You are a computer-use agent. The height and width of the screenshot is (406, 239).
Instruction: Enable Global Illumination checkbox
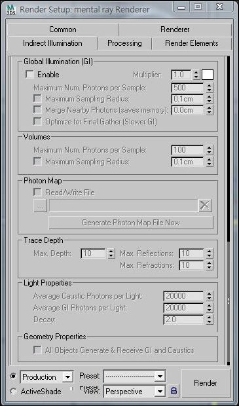[x=29, y=75]
